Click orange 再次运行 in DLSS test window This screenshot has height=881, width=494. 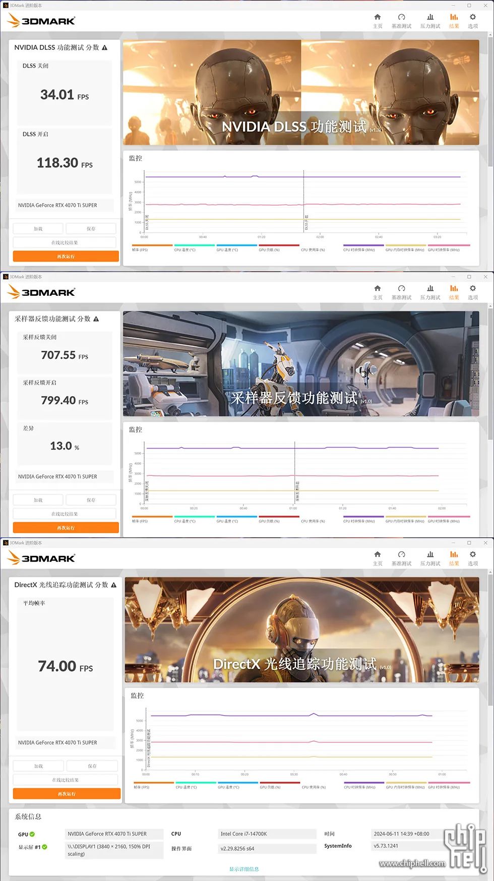pyautogui.click(x=66, y=257)
